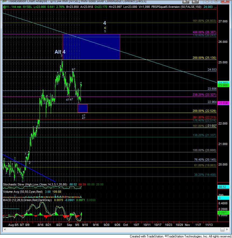Click the 'V=1,098' volume status value
The width and height of the screenshot is (232, 238).
click(x=144, y=7)
